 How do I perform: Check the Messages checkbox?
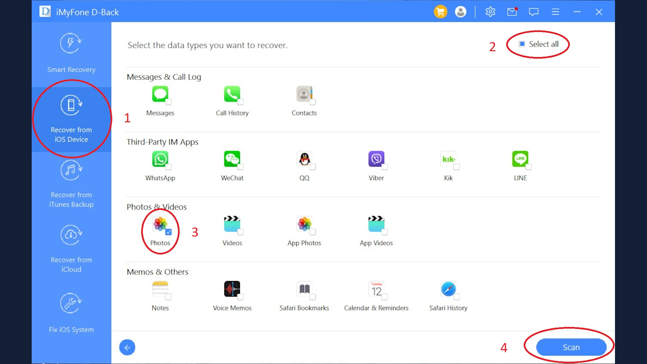[x=168, y=102]
